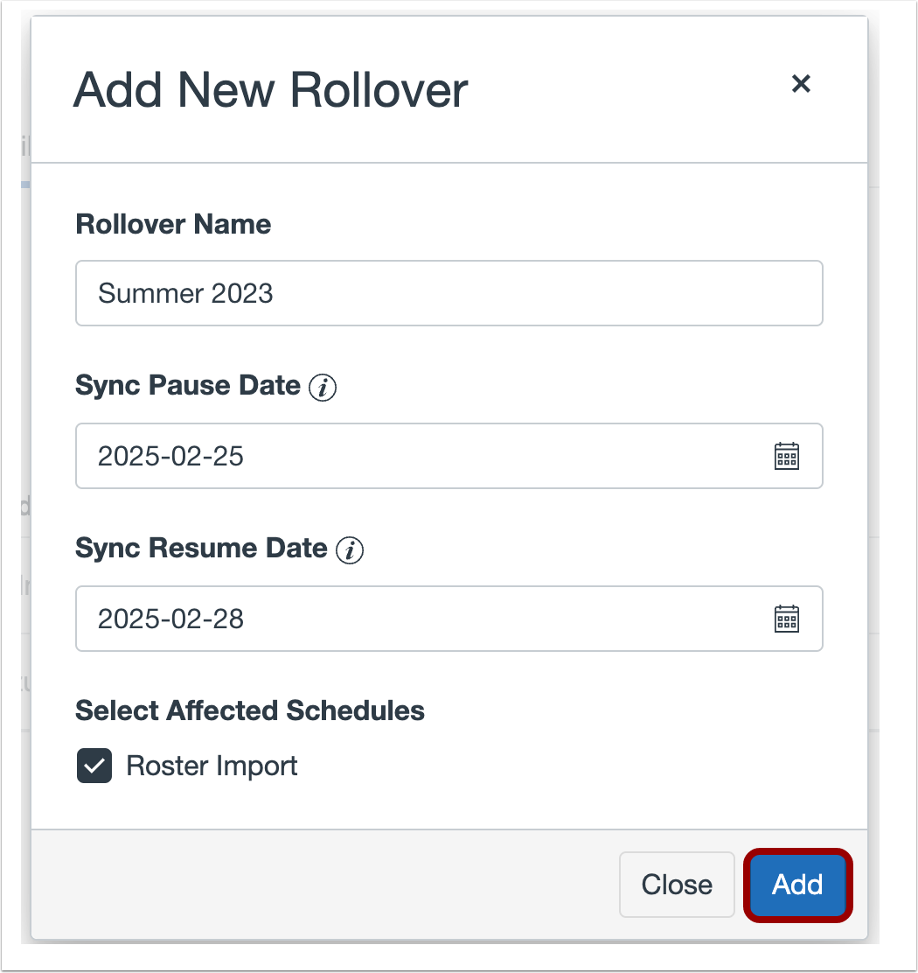Viewport: 918px width, 973px height.
Task: Click the calendar icon under Sync Resume Date
Action: tap(786, 619)
